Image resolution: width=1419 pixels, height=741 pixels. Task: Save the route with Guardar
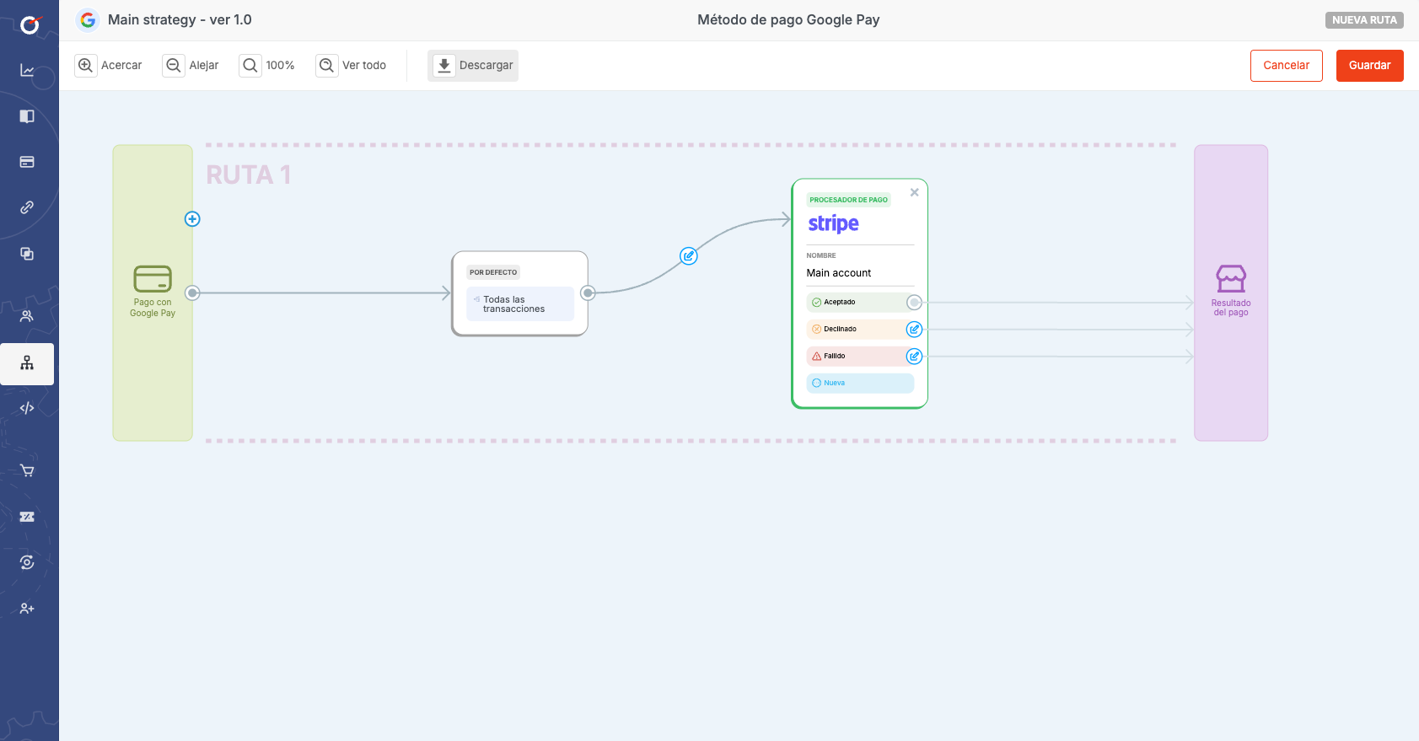(x=1369, y=65)
